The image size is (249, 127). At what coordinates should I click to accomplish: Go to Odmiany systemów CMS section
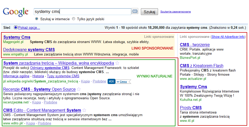tap(50, 68)
